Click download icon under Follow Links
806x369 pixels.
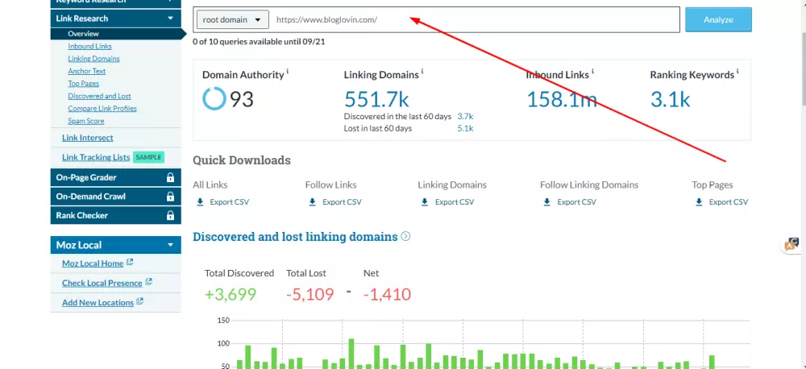click(x=312, y=202)
